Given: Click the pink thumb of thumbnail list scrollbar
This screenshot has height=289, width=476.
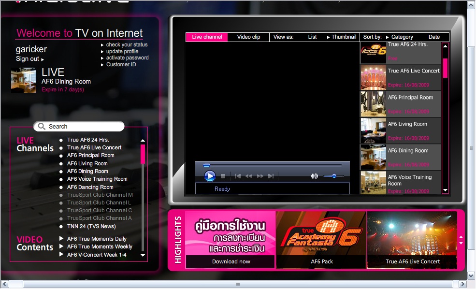Looking at the screenshot, I should coord(446,68).
